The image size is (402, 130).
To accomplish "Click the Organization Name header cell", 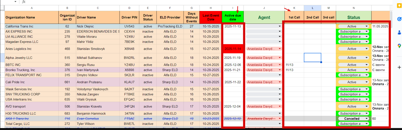I will point(32,17).
